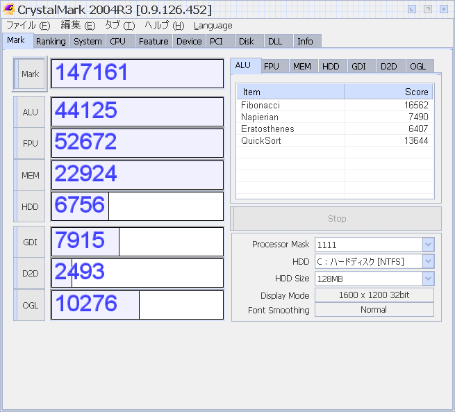Open the タブ (T) menu
The width and height of the screenshot is (455, 412).
(120, 26)
